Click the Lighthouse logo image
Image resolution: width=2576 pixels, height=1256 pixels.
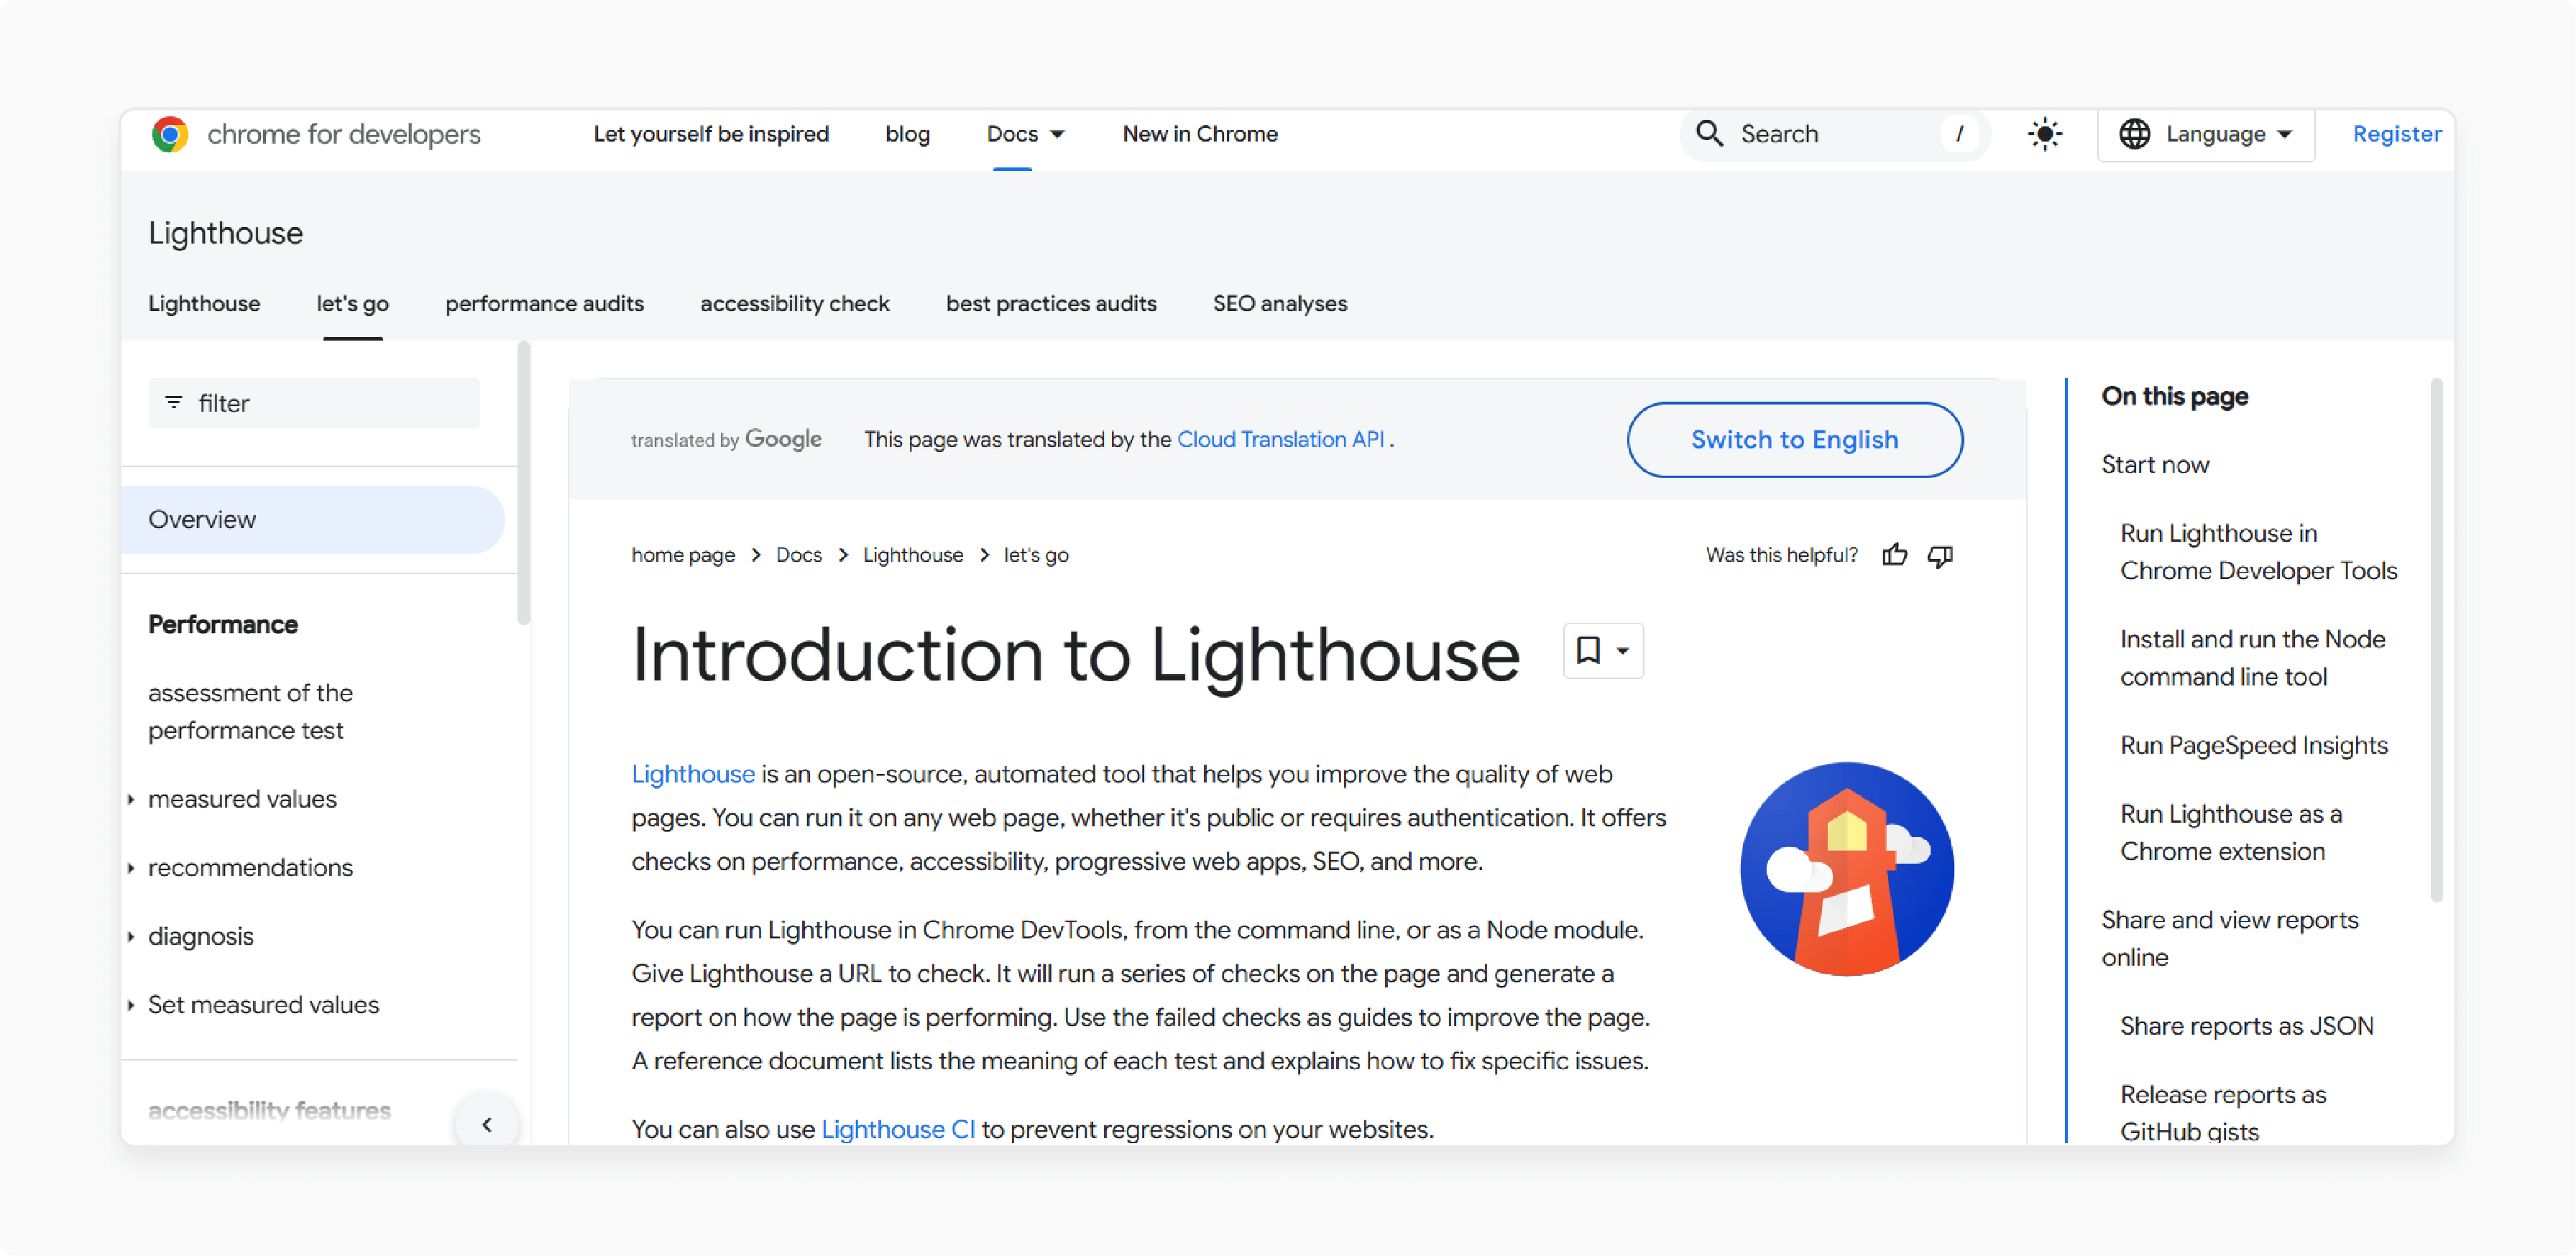[x=1847, y=868]
